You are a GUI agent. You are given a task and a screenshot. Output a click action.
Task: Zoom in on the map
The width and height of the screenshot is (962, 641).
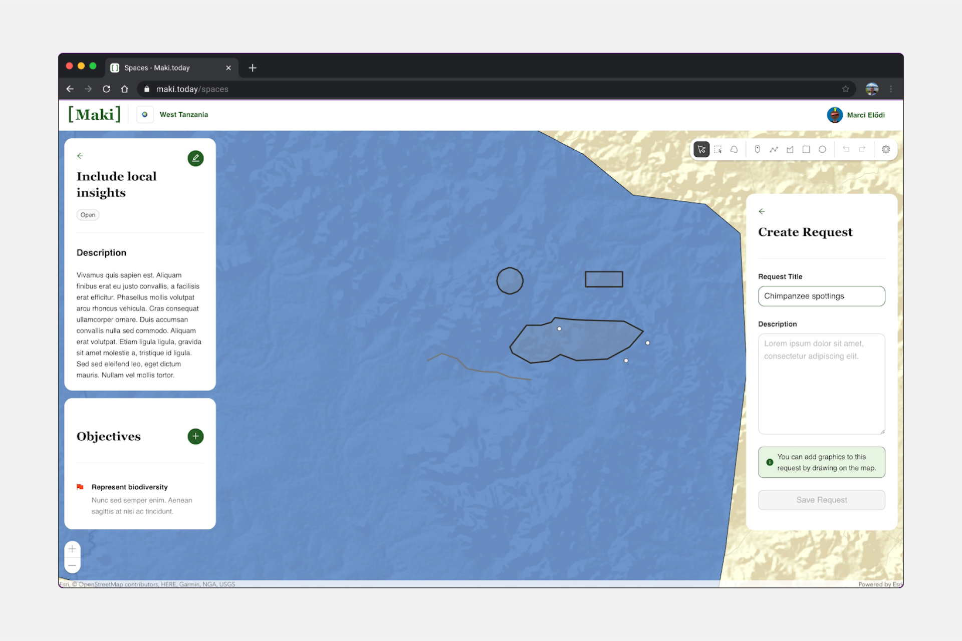(x=72, y=549)
